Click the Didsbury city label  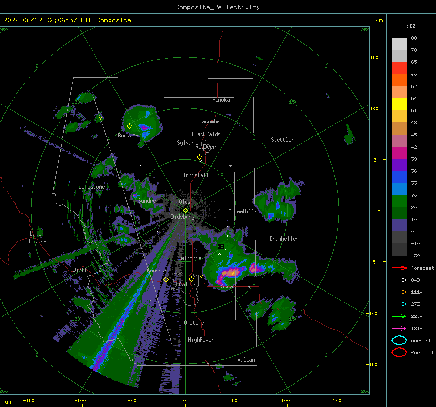click(183, 217)
